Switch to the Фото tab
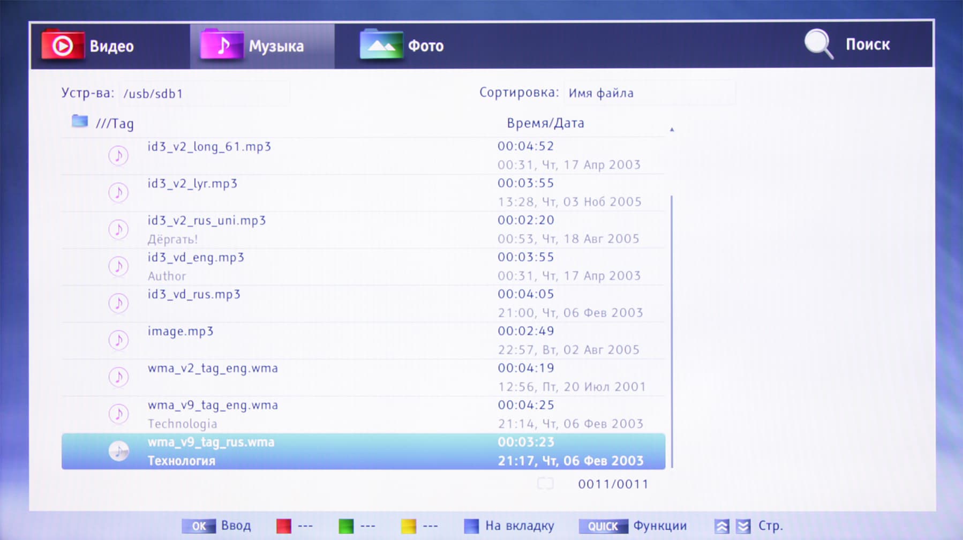 pyautogui.click(x=402, y=46)
